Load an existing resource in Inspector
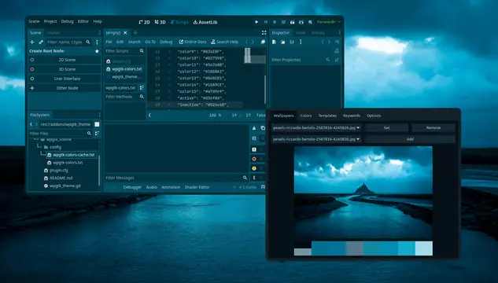 point(282,42)
